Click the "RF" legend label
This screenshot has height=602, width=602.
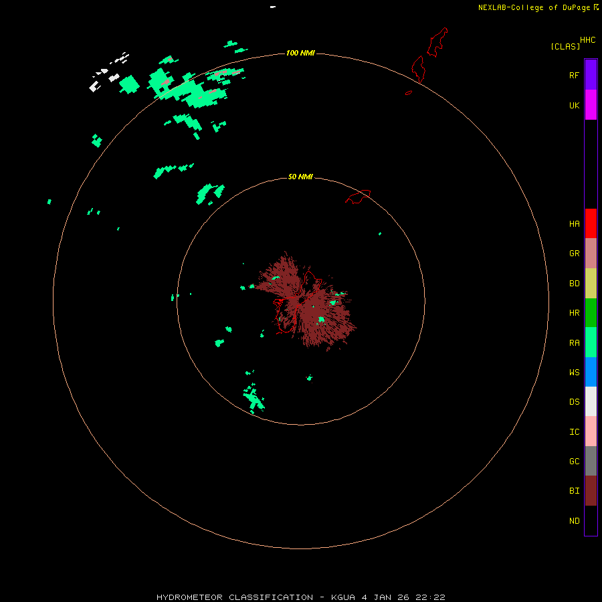[x=574, y=75]
